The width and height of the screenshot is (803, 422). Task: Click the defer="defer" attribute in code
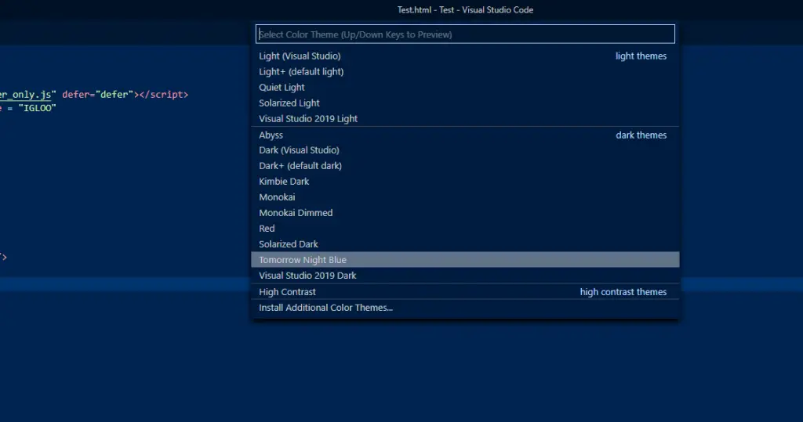coord(97,95)
